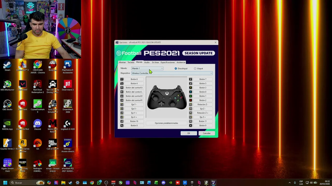This screenshot has width=332, height=186.
Task: Open Rockstar Games Launcher icon
Action: click(x=23, y=145)
